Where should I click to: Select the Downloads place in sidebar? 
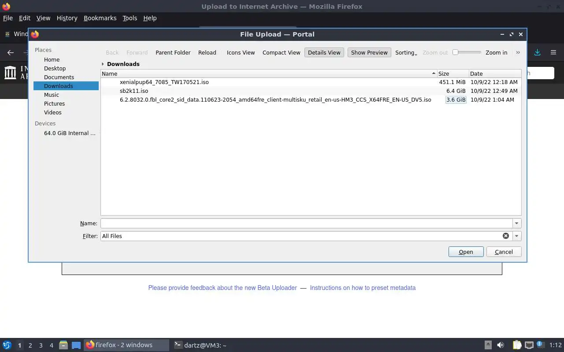coord(66,86)
